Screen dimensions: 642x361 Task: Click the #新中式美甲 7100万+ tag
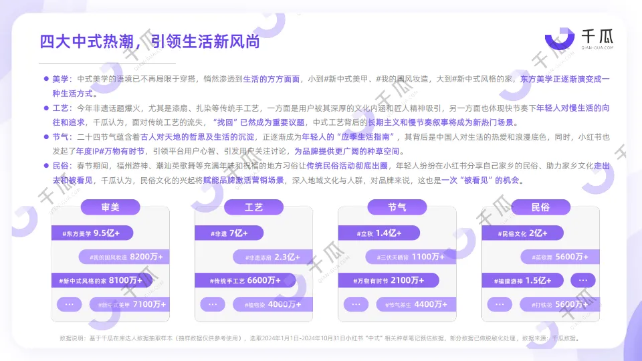tap(129, 304)
